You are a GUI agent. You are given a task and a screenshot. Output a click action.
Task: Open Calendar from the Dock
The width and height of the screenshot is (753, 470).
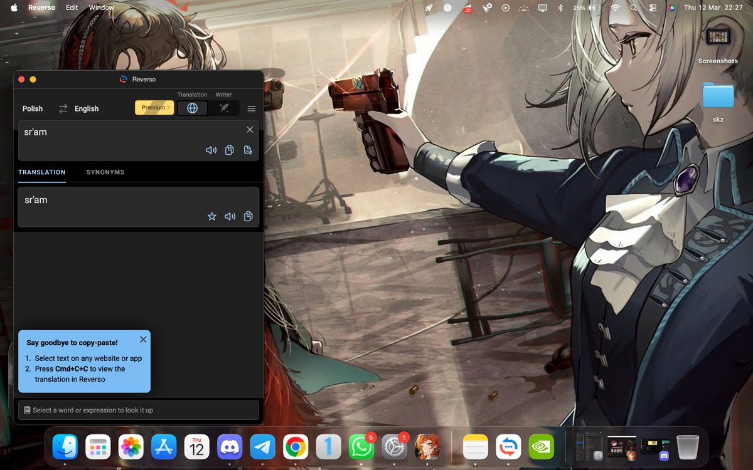(x=197, y=447)
